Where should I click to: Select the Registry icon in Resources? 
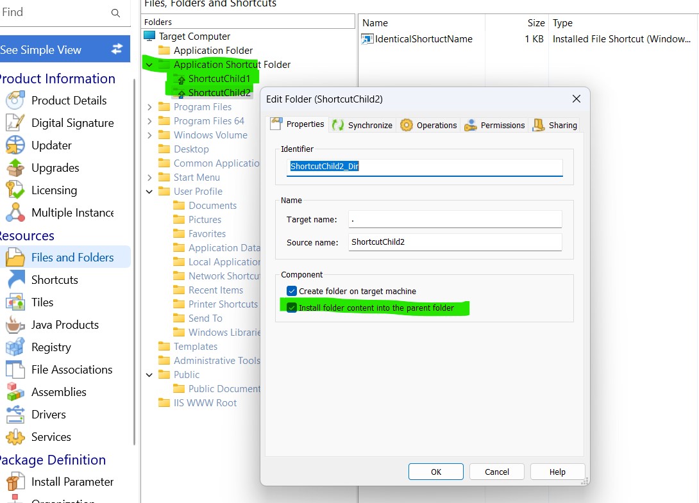pos(15,347)
